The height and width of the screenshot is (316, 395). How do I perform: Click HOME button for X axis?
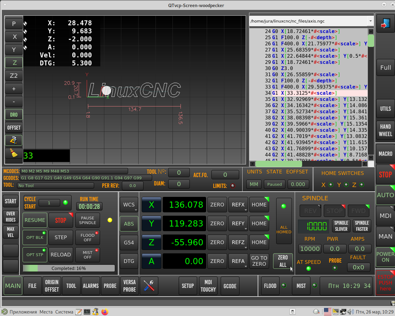[x=259, y=205]
